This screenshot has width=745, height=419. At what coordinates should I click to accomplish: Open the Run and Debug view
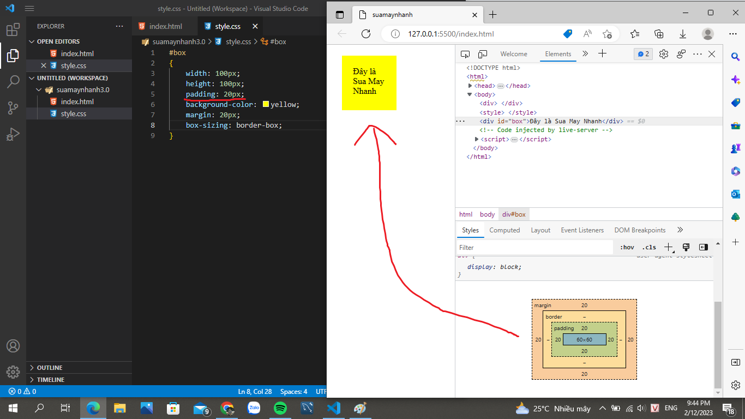(x=13, y=134)
